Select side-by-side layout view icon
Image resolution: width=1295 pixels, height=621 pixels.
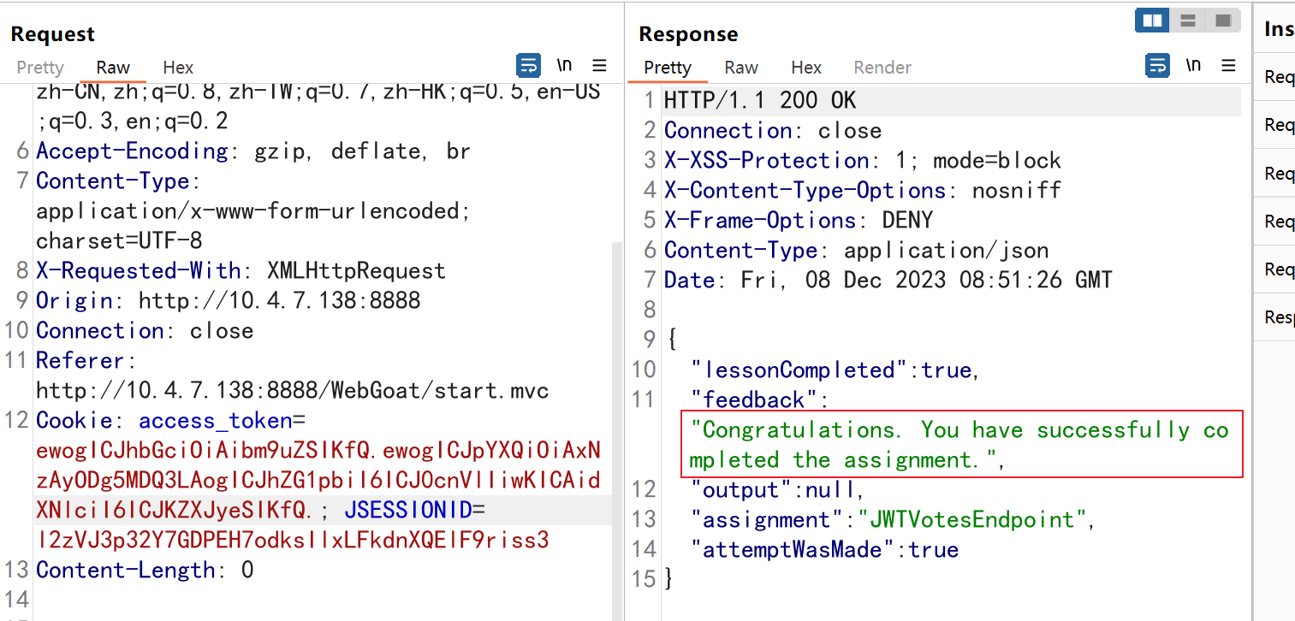point(1152,21)
